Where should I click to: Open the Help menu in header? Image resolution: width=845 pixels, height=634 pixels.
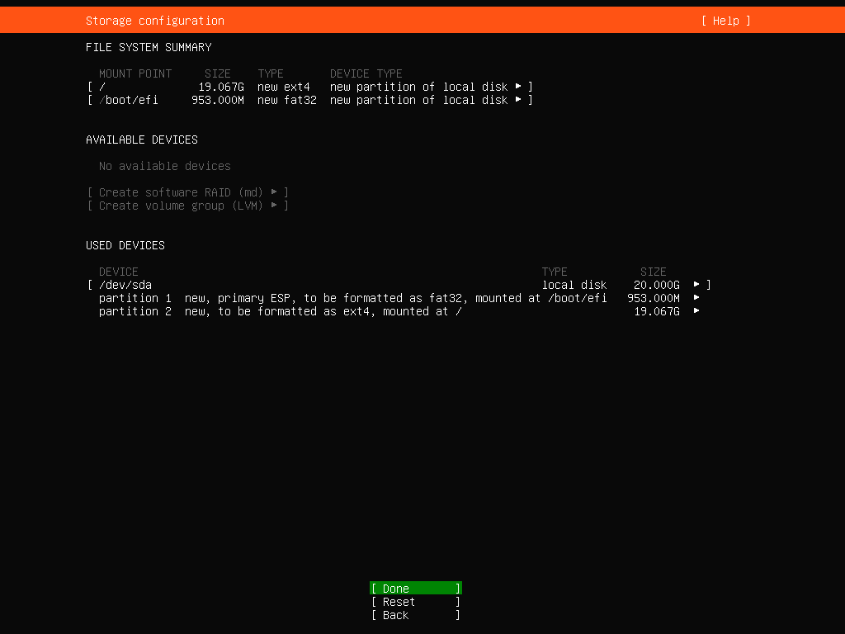pos(725,21)
